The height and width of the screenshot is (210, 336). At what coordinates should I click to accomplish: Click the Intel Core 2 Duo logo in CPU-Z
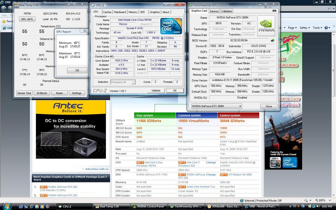tap(171, 26)
